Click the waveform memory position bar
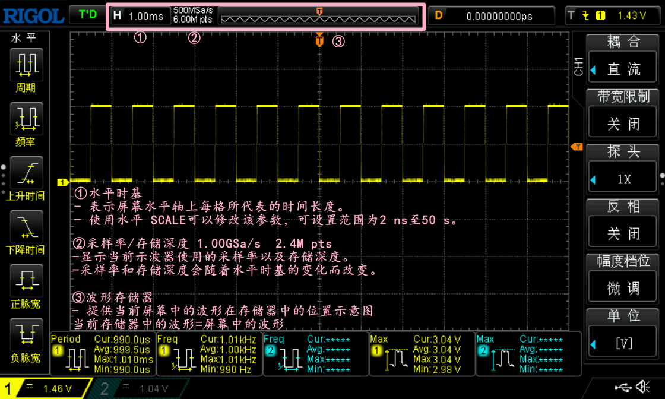 (x=318, y=16)
